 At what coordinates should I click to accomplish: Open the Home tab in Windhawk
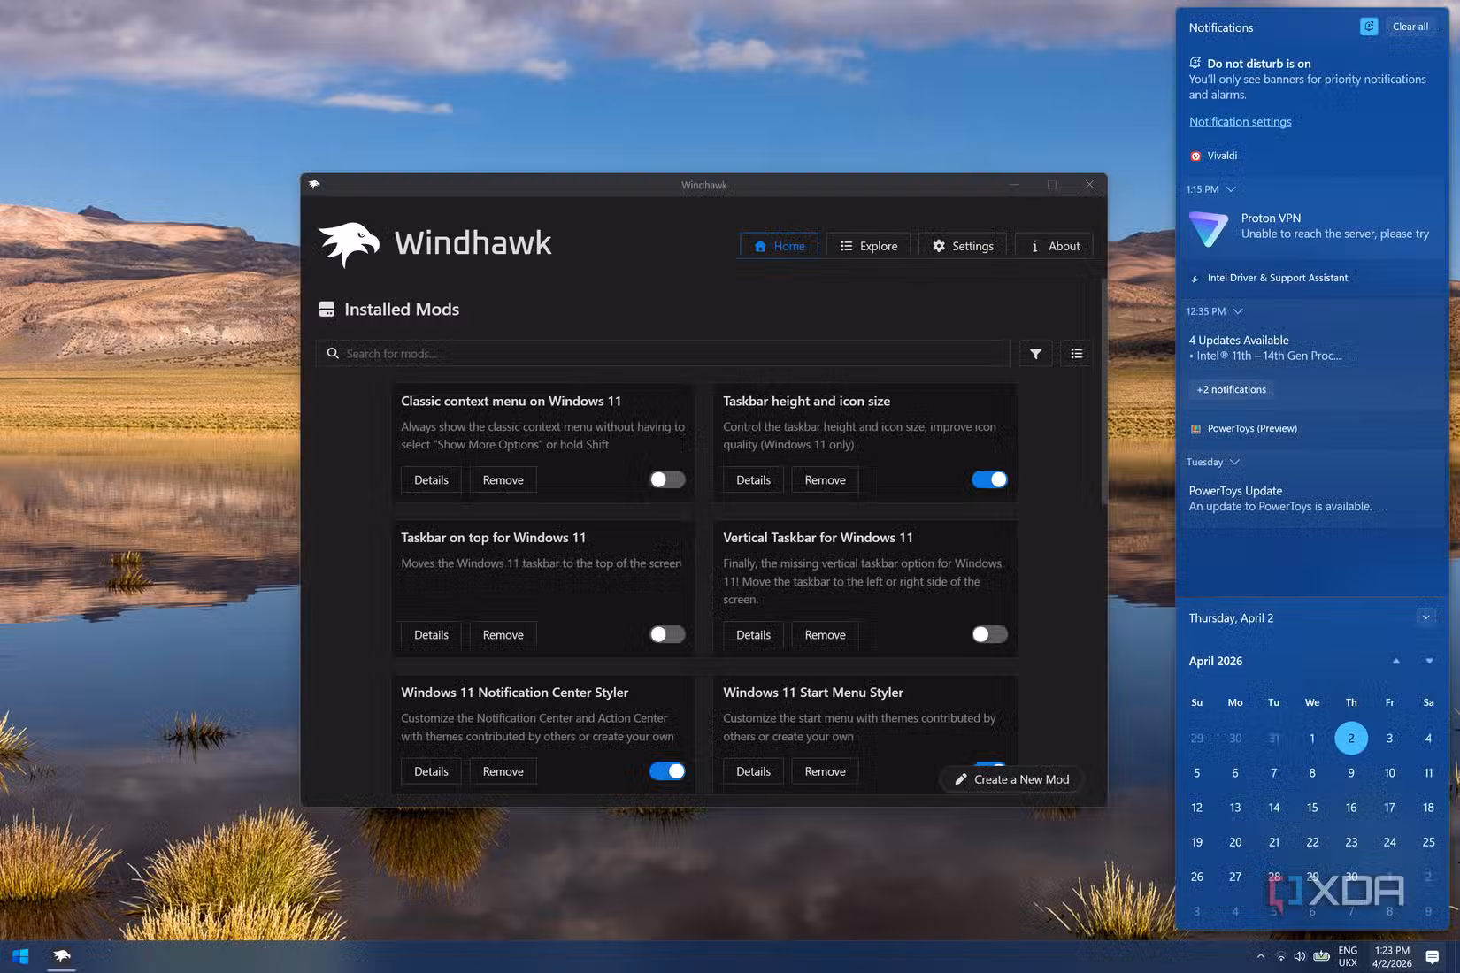780,246
